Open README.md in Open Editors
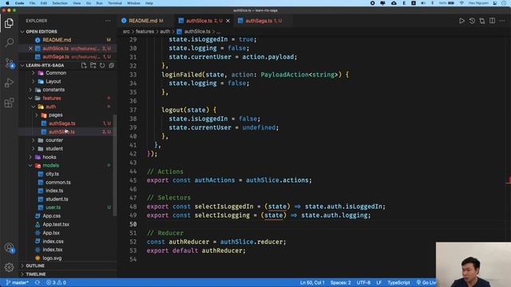The image size is (511, 287). [57, 40]
